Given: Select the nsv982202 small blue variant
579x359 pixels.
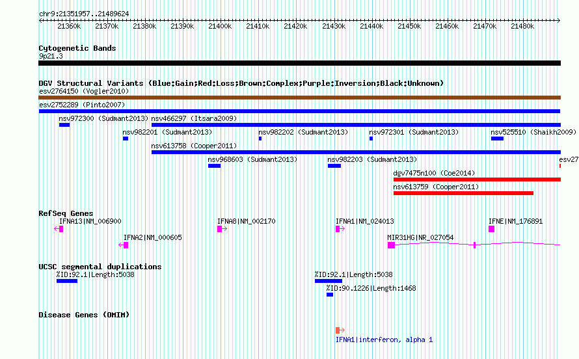Looking at the screenshot, I should click(x=260, y=139).
